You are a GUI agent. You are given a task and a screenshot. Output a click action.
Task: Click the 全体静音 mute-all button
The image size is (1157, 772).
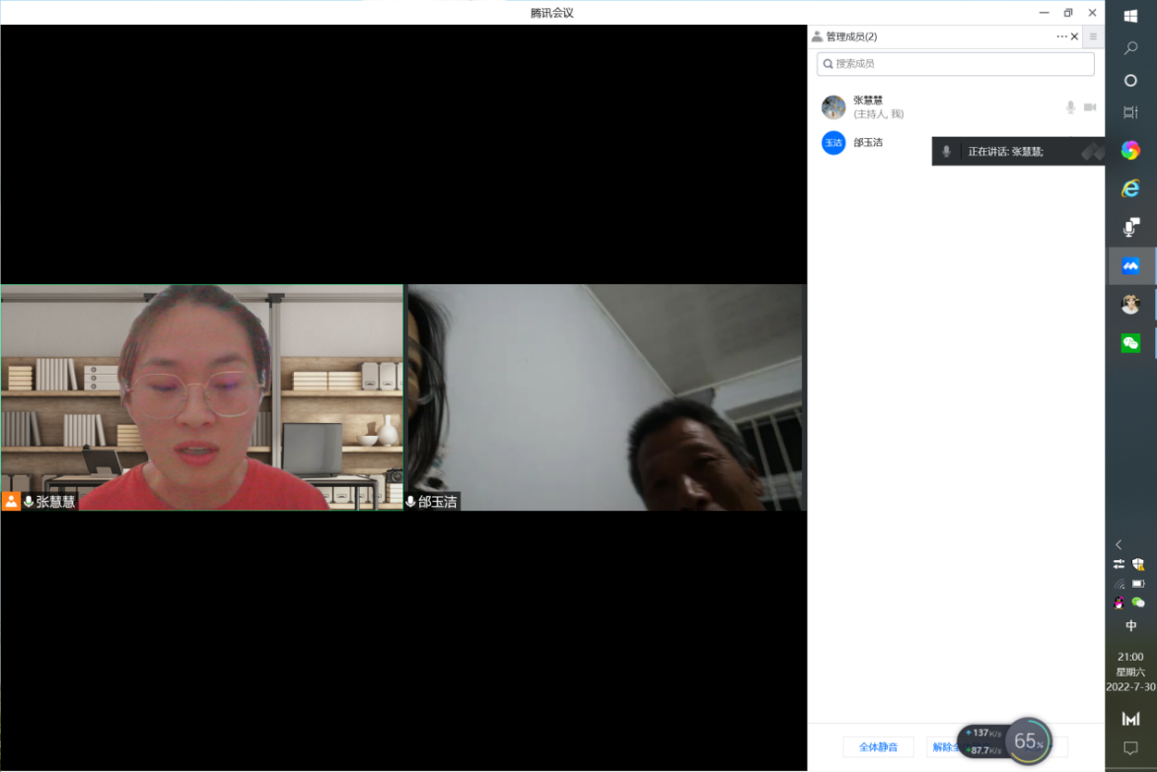878,746
